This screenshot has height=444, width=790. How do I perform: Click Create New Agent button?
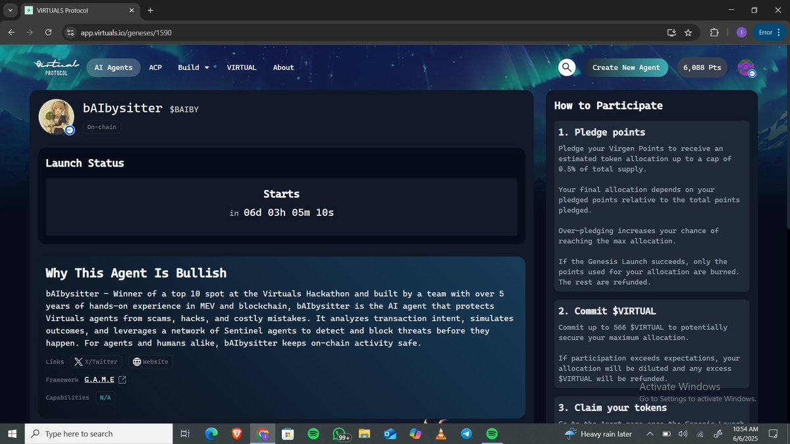click(626, 68)
